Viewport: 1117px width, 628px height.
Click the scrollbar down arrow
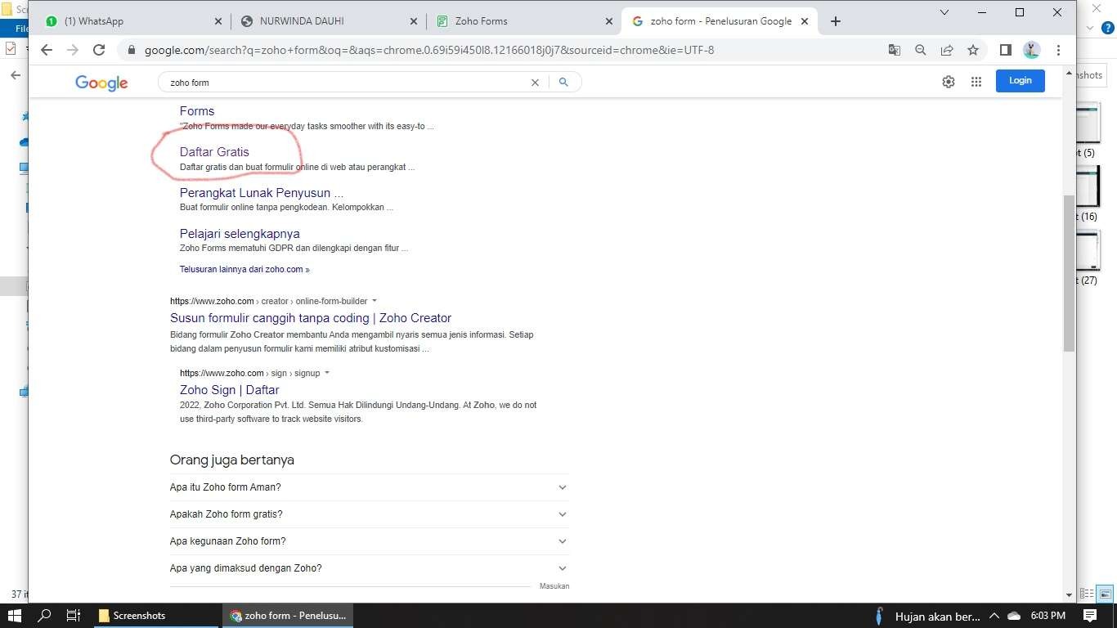point(1069,595)
